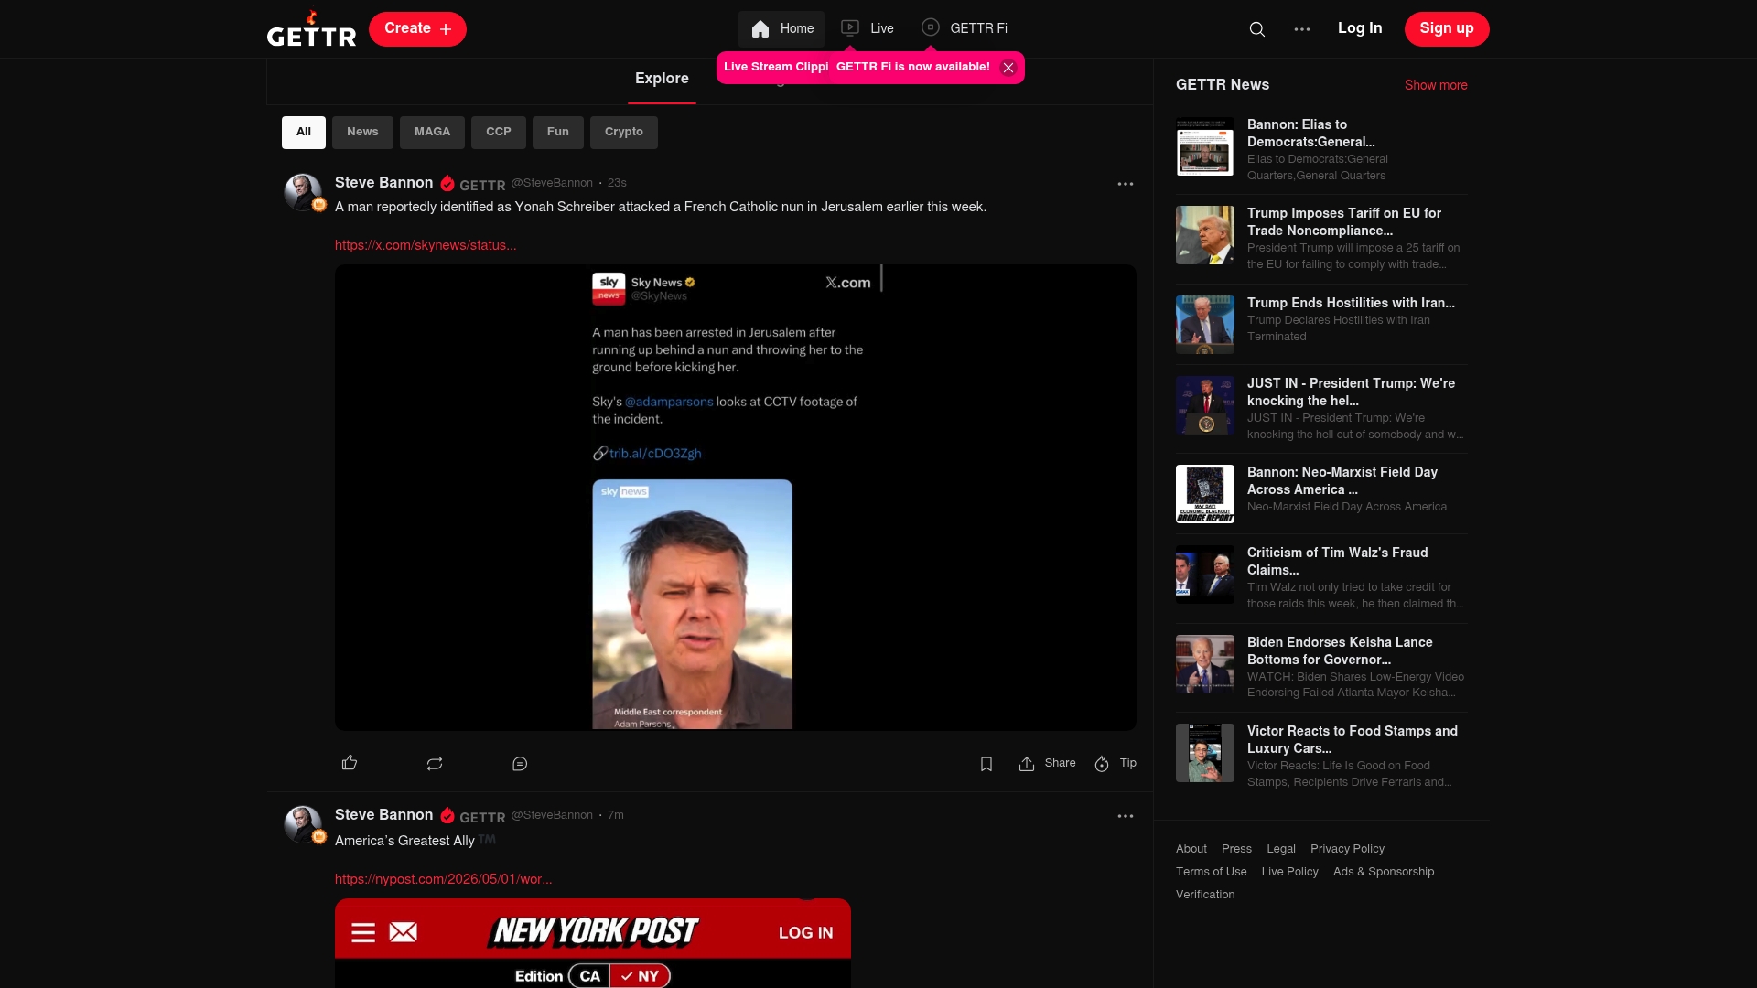Viewport: 1757px width, 988px height.
Task: Filter feed by Crypto
Action: click(624, 132)
